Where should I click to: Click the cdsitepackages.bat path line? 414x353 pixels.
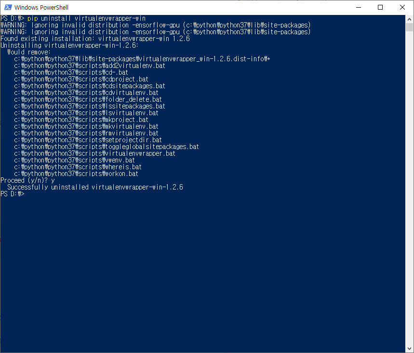click(x=90, y=86)
